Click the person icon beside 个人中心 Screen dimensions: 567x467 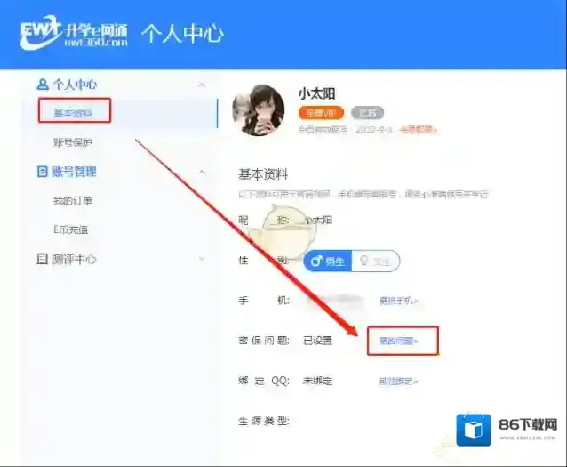coord(43,85)
